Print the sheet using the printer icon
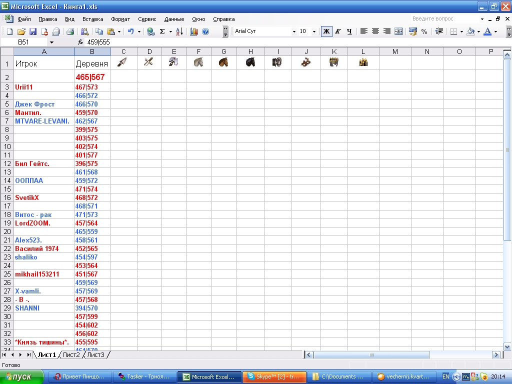Viewport: 512px width, 384px height. (x=70, y=31)
